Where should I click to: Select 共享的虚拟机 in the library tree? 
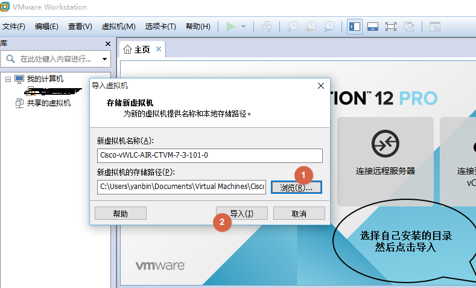coord(49,103)
